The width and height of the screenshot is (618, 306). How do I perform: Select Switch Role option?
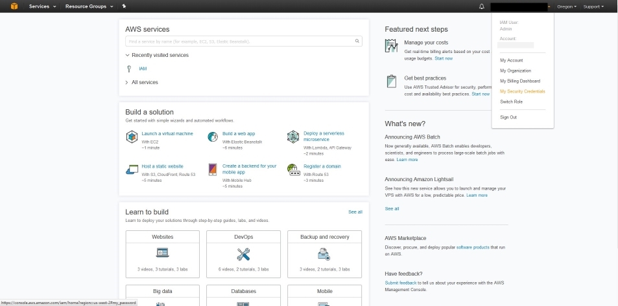(x=511, y=102)
